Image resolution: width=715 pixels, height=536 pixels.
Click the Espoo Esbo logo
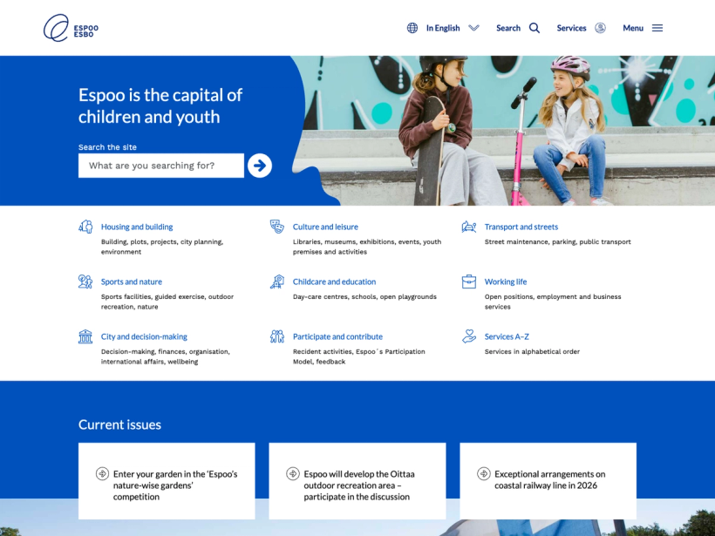click(x=71, y=28)
